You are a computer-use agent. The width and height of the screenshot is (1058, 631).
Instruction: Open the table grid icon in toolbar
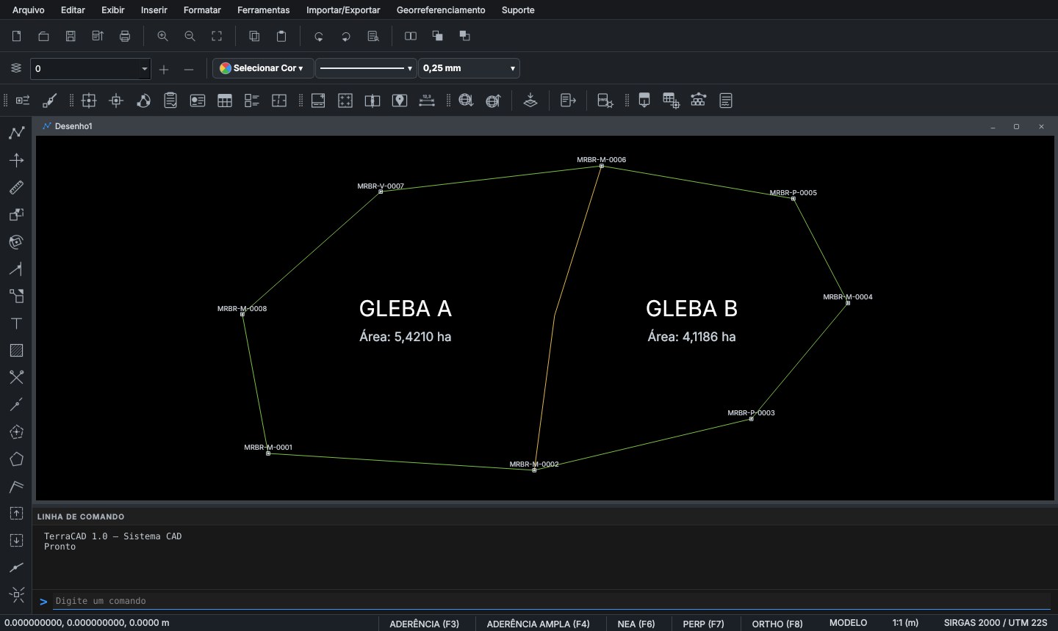pyautogui.click(x=225, y=101)
